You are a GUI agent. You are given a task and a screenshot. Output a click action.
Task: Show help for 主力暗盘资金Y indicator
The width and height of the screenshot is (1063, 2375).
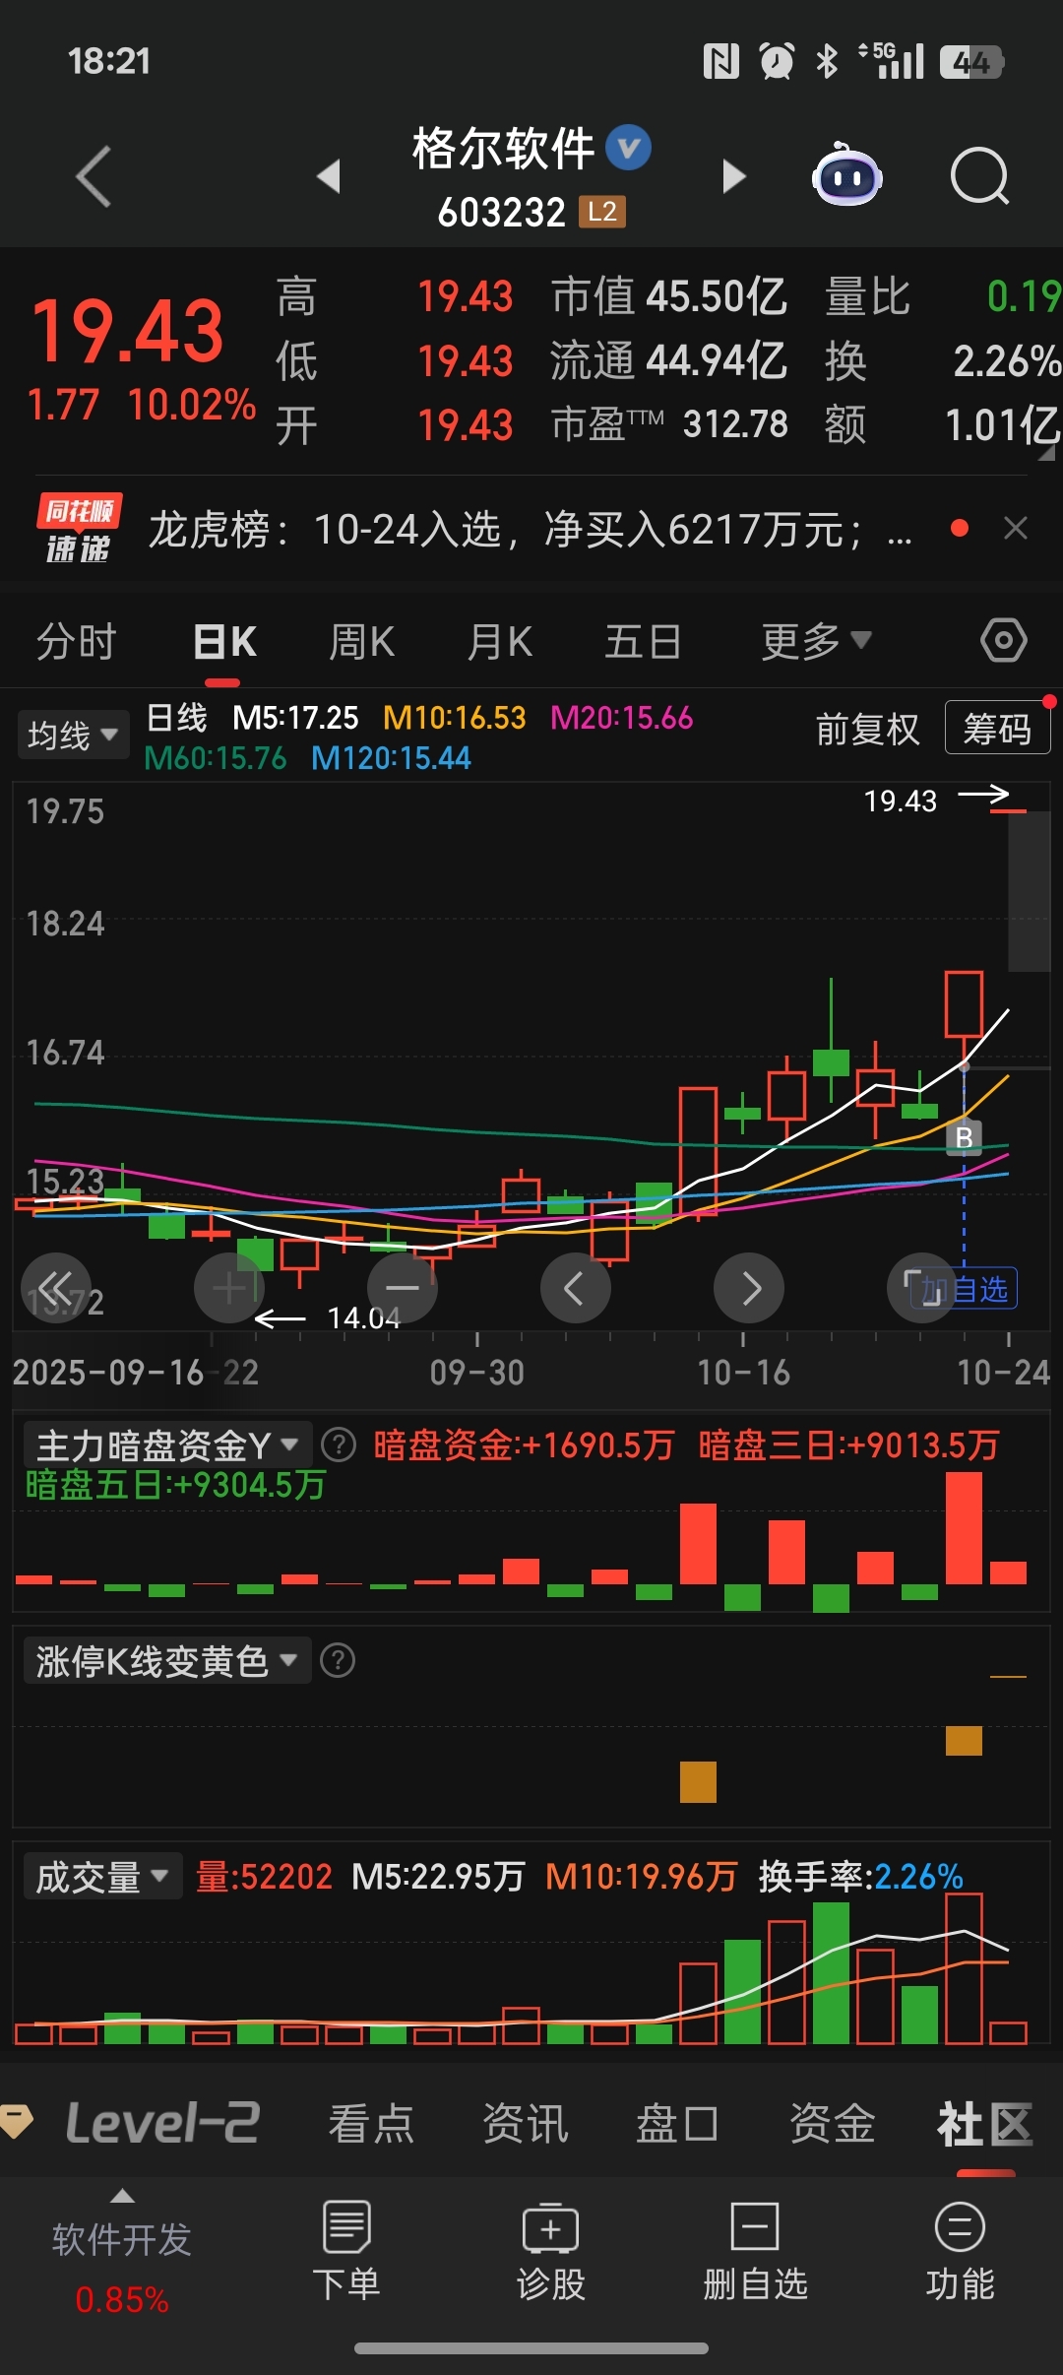coord(339,1444)
